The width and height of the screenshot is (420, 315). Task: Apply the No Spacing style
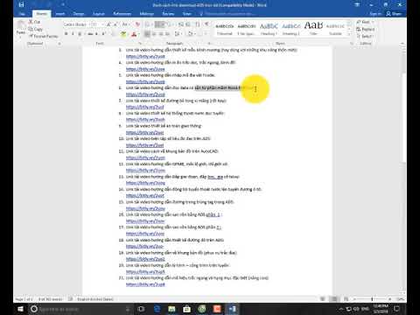[247, 29]
